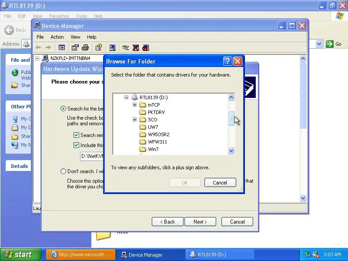Click the driver location path input field

pos(92,156)
